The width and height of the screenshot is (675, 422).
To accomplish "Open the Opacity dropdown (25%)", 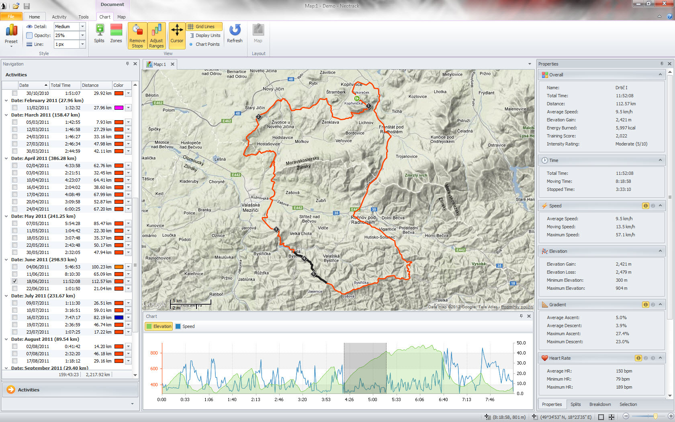I will pyautogui.click(x=82, y=35).
